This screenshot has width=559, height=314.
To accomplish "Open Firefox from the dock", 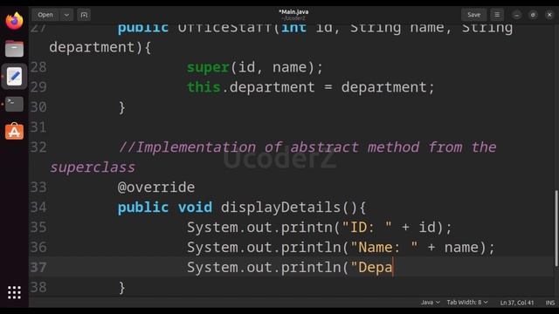I will 14,21.
